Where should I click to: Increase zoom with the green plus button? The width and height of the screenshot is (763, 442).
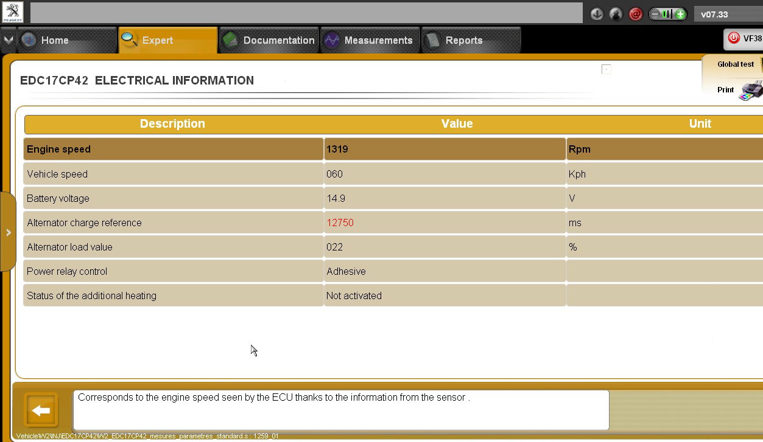tap(680, 14)
